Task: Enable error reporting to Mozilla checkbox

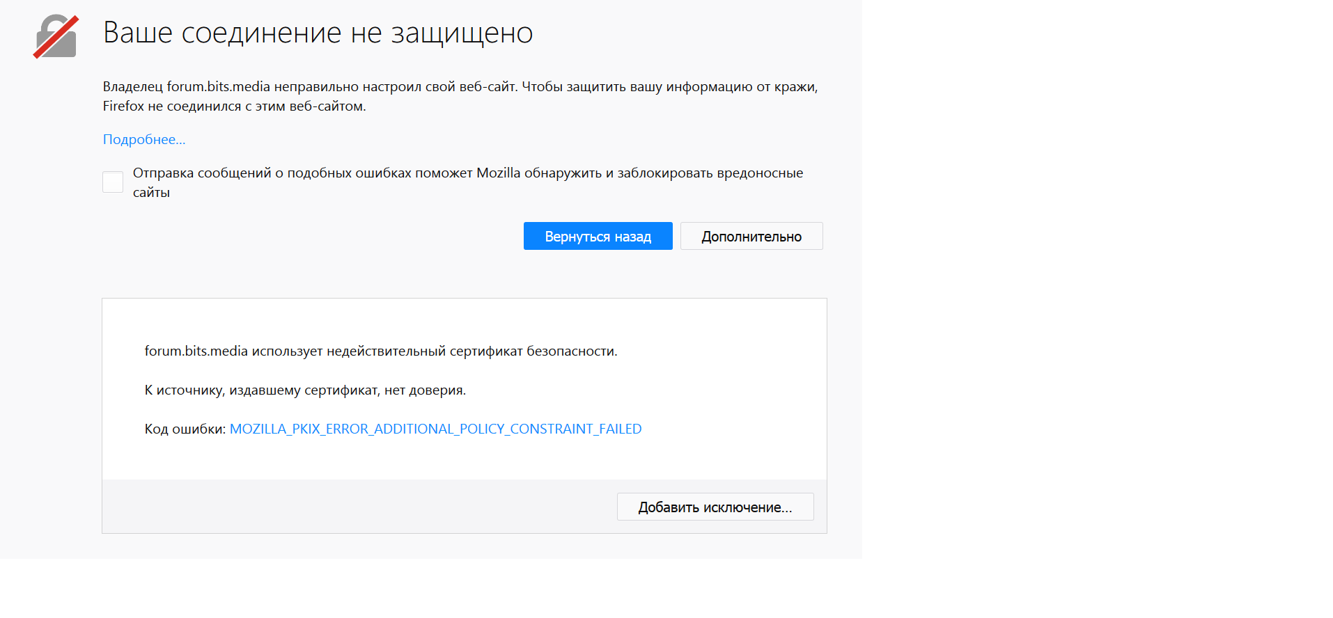Action: tap(113, 182)
